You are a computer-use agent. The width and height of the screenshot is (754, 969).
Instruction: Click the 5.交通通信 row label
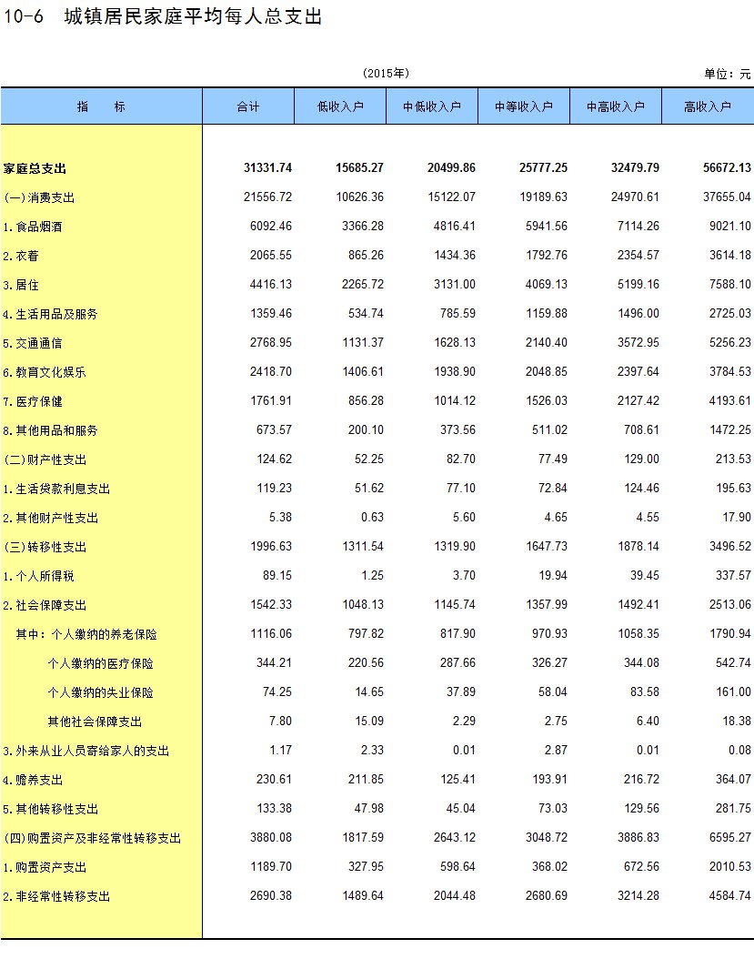(x=34, y=343)
